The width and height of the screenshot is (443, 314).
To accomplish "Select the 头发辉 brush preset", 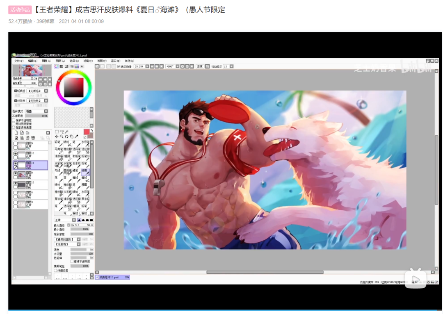I will tap(68, 193).
